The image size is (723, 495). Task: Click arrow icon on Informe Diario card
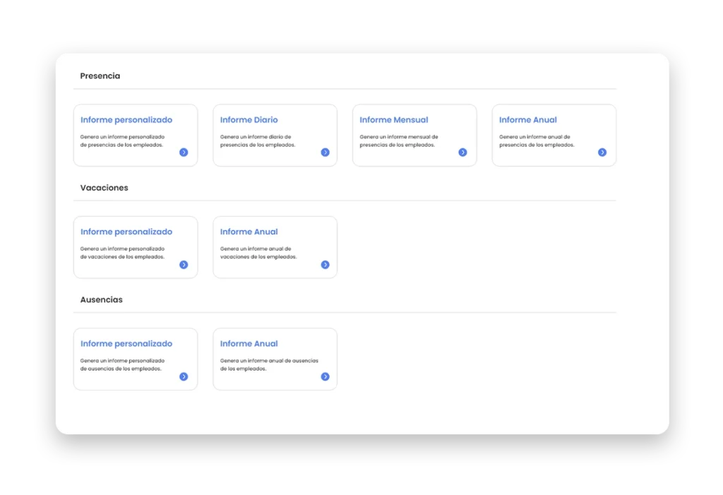coord(325,152)
